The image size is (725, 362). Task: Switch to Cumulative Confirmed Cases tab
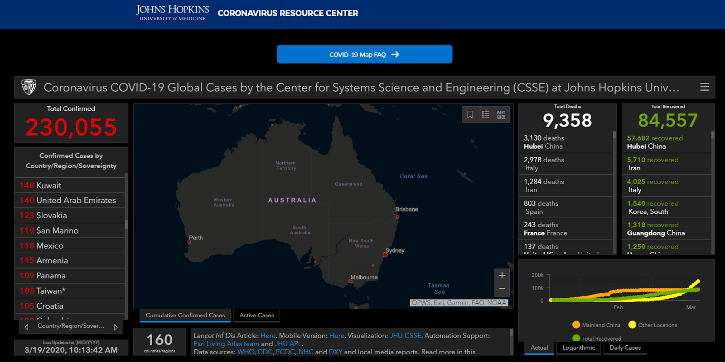[185, 315]
